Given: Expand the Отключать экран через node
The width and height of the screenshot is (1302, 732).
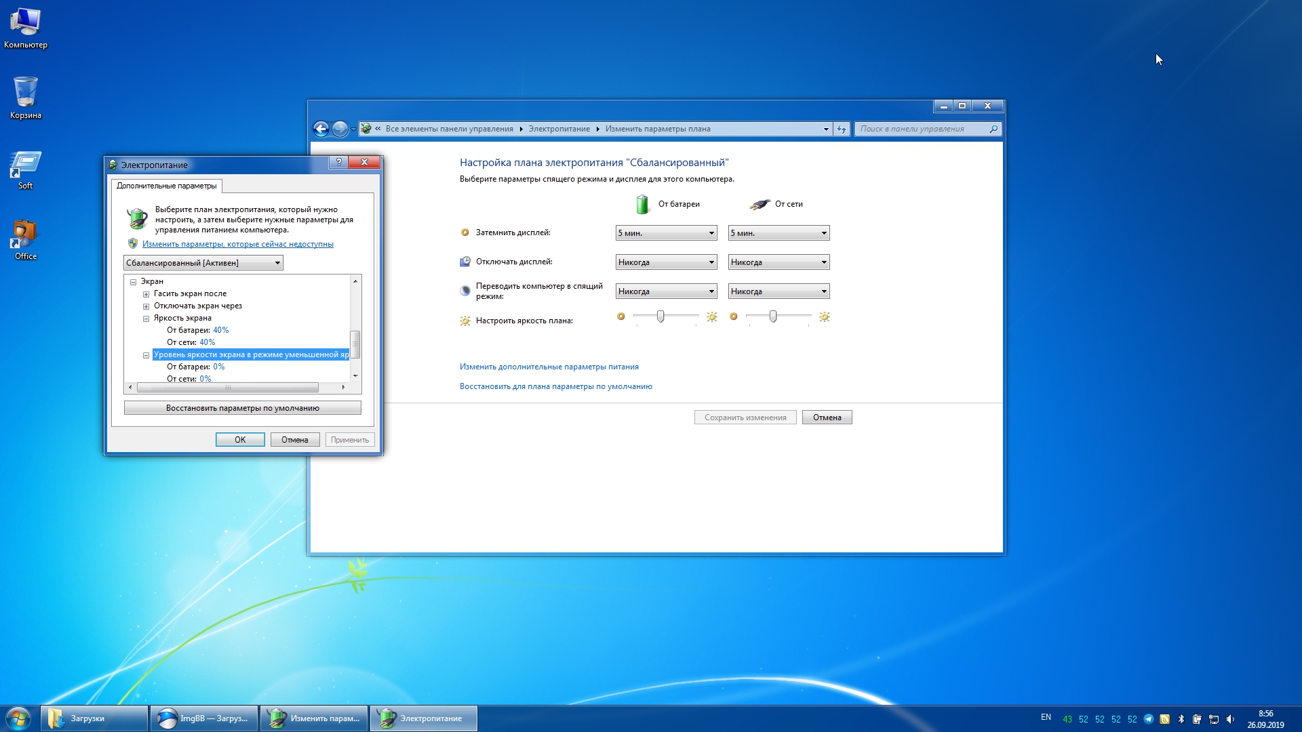Looking at the screenshot, I should click(146, 306).
